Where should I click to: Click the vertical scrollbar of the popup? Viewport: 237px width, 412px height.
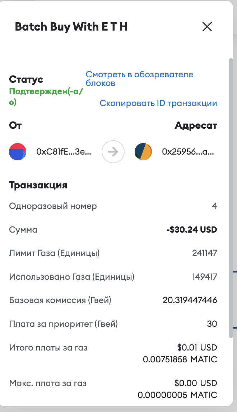click(231, 198)
